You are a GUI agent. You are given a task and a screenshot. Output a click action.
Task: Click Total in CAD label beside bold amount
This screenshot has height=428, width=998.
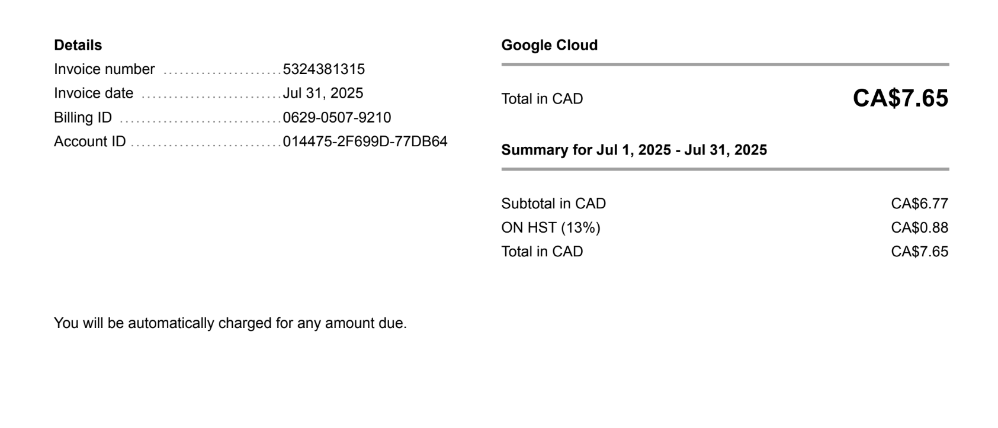coord(542,99)
